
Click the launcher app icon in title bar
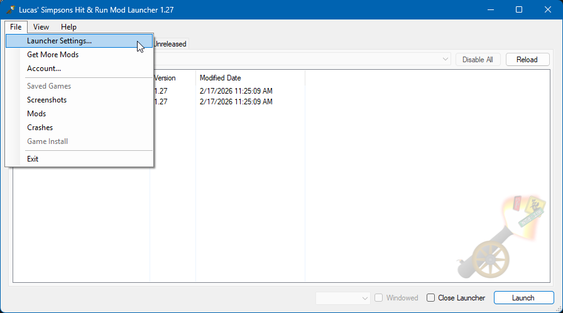pyautogui.click(x=11, y=9)
